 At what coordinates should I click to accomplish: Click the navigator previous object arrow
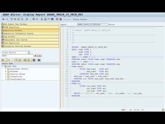tap(3, 60)
